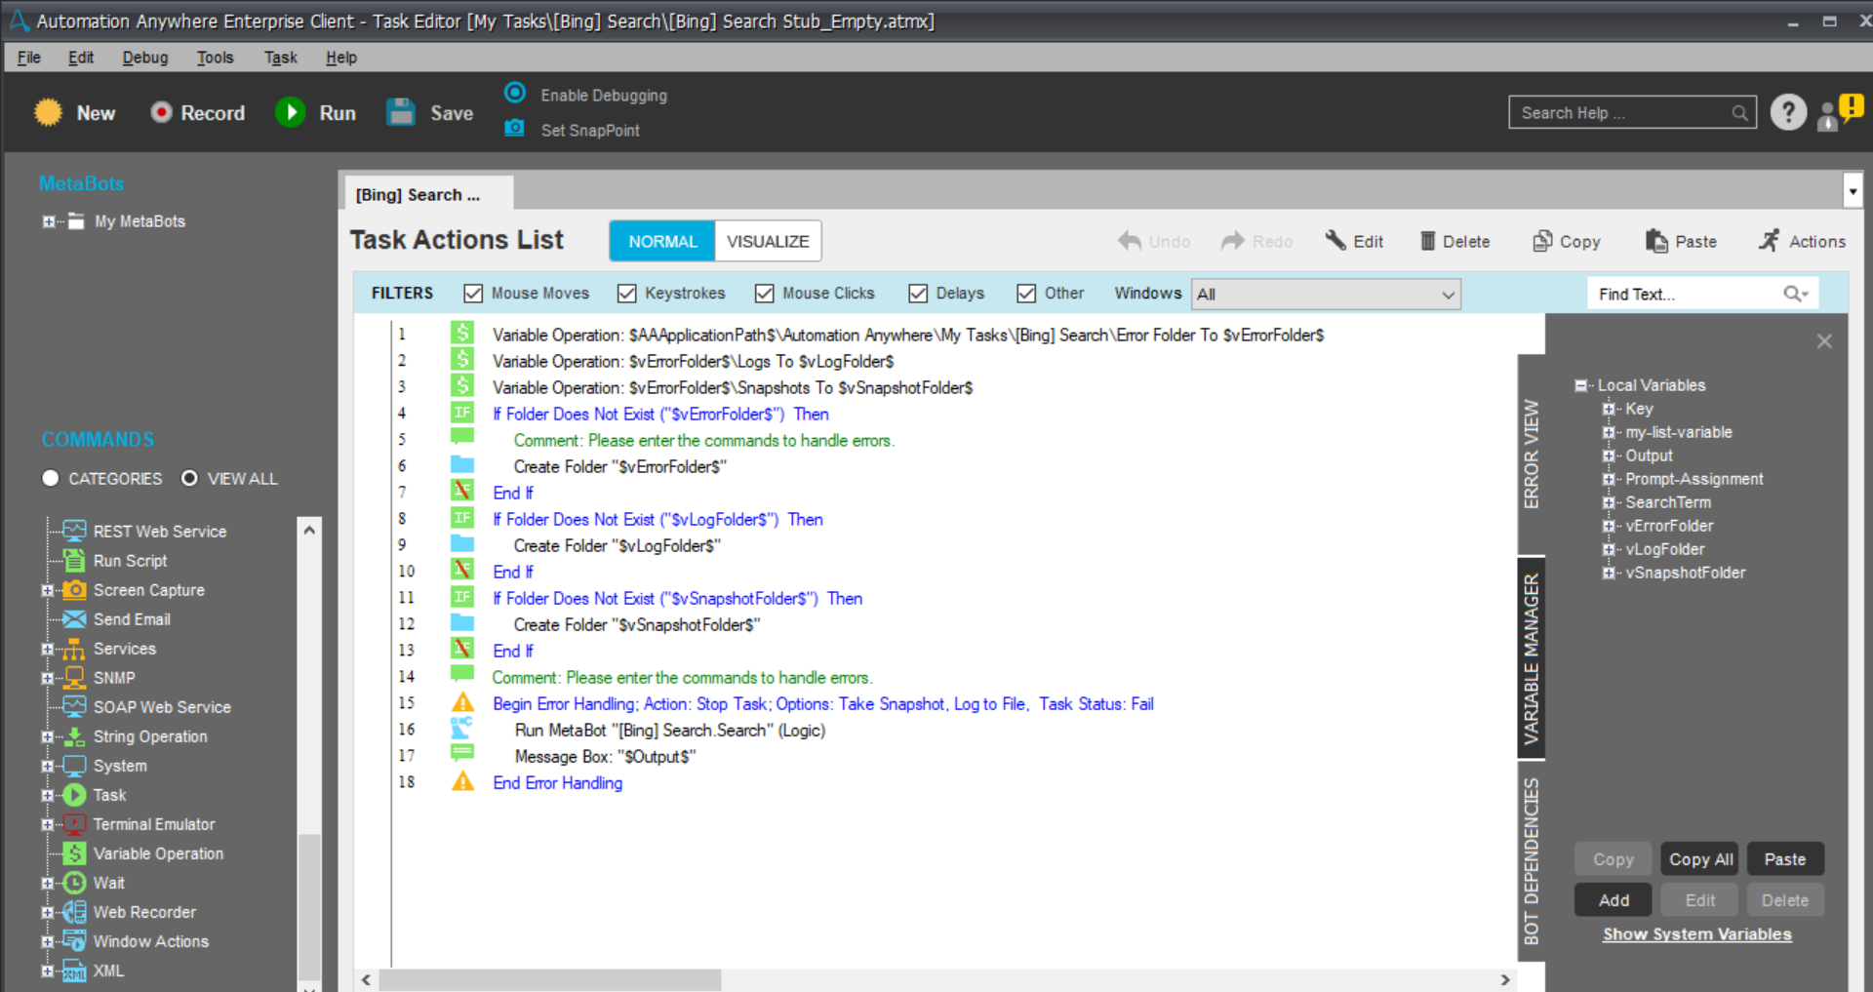Select the Send Email envelope icon
The width and height of the screenshot is (1873, 992).
click(x=74, y=618)
